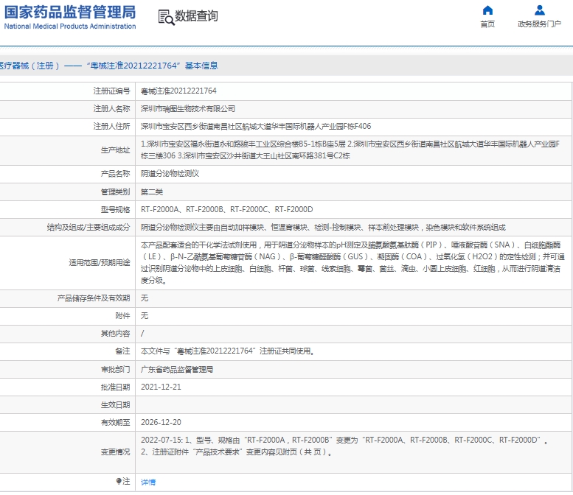Screen dimensions: 573x495
Task: Click the 产品储存条件及有效期 label
Action: pos(93,298)
